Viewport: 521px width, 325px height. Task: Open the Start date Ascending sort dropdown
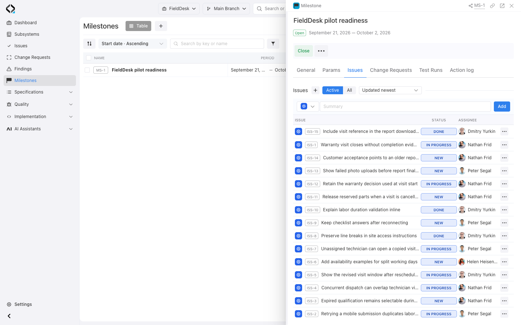(133, 44)
